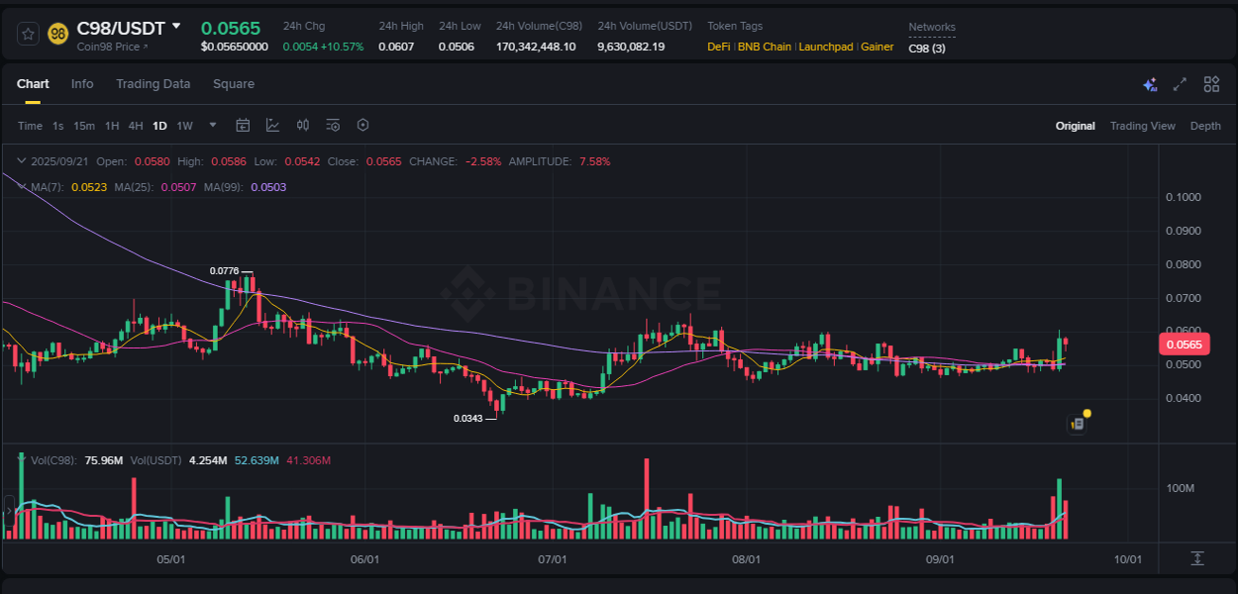Collapse the OHLC info row chevron

pos(21,160)
